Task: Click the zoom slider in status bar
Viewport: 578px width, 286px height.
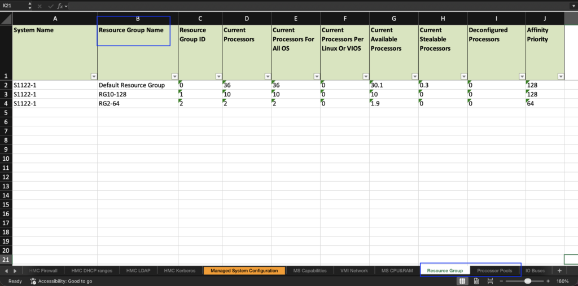Action: click(x=527, y=281)
